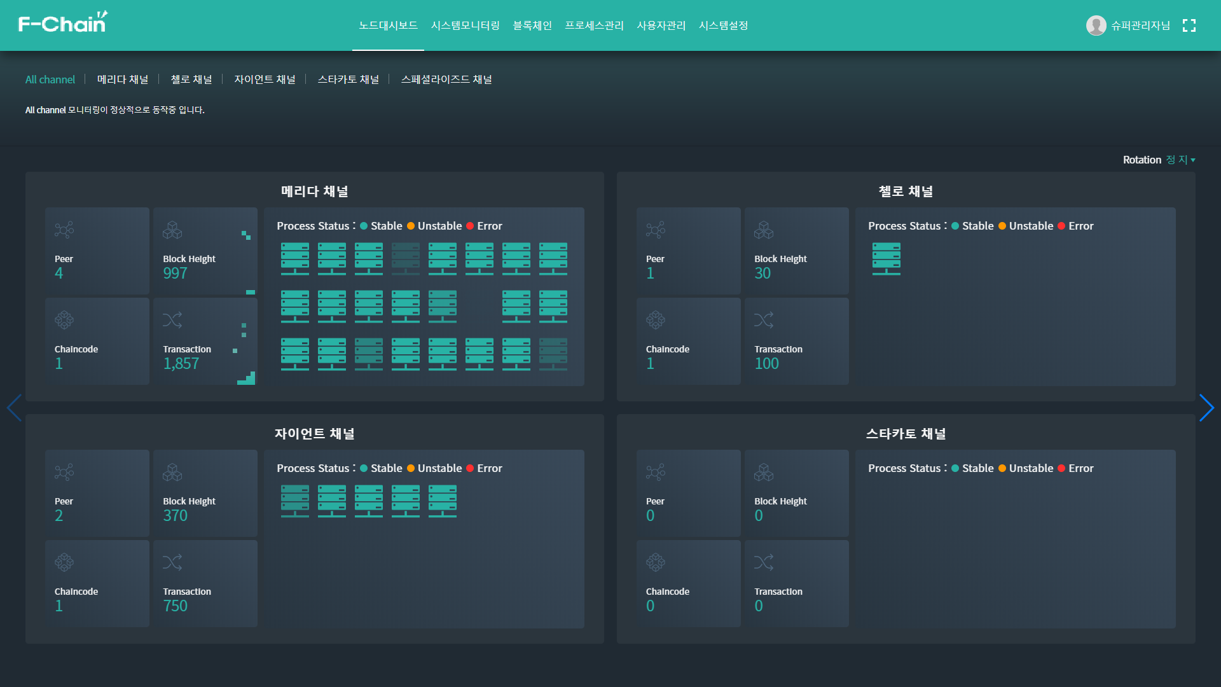Click the 메리다 채널 card title
Image resolution: width=1221 pixels, height=687 pixels.
tap(315, 191)
